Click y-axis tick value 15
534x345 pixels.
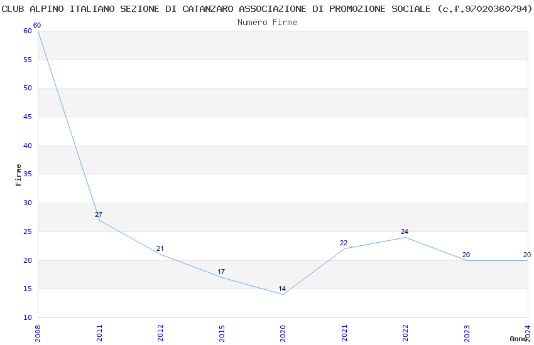pyautogui.click(x=28, y=289)
